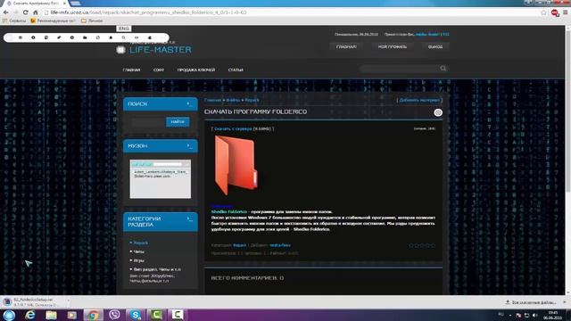This screenshot has width=571, height=321.
Task: Open the Читы category link
Action: click(x=139, y=251)
